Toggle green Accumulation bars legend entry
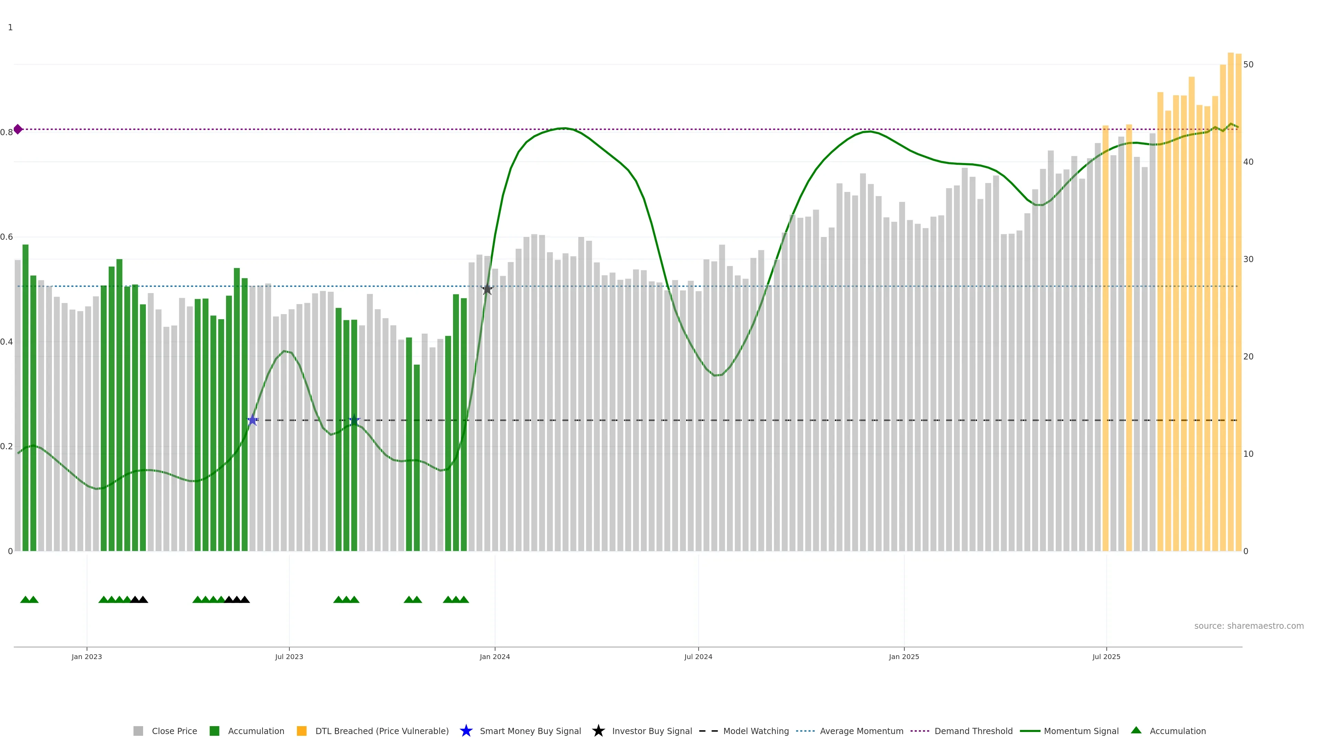 point(255,731)
